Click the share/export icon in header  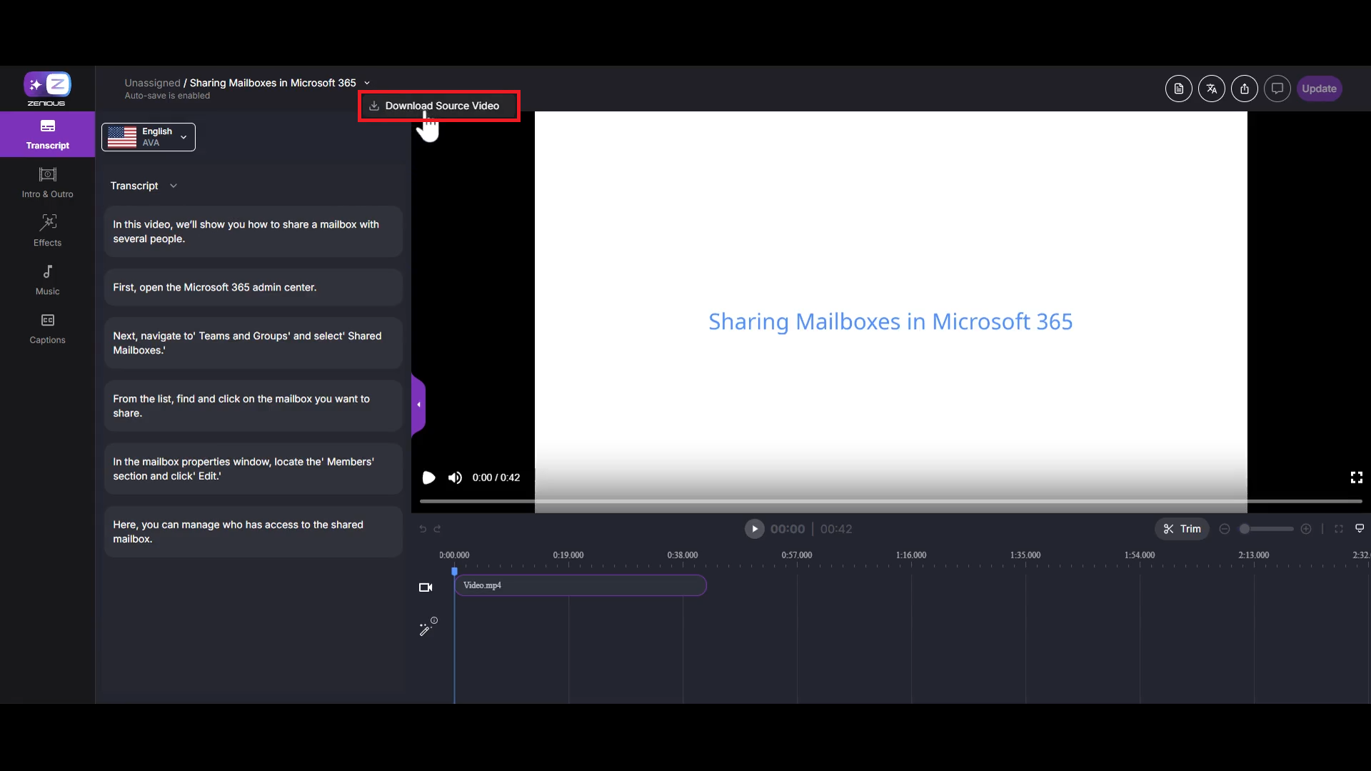click(x=1244, y=89)
